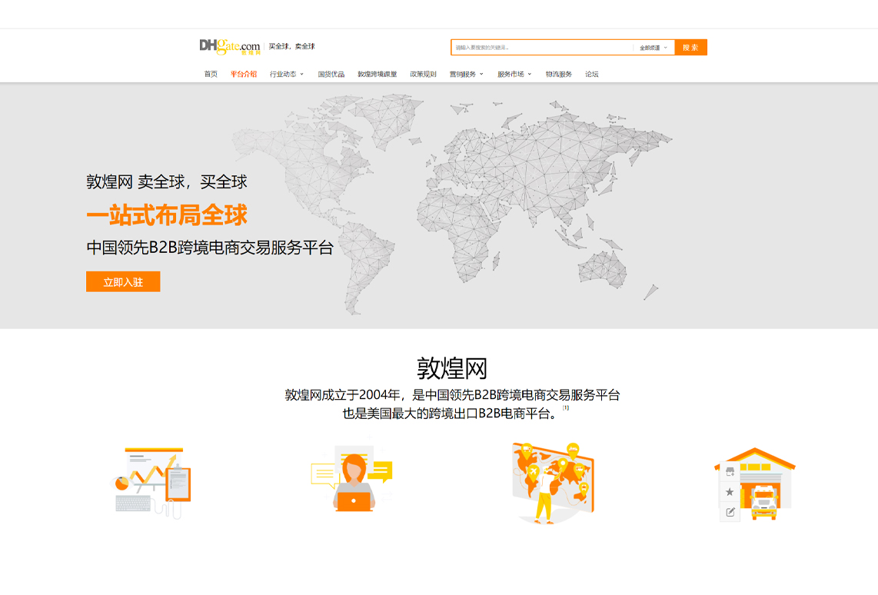
Task: Open the 敦煌跨境课堂 menu item
Action: click(x=377, y=75)
